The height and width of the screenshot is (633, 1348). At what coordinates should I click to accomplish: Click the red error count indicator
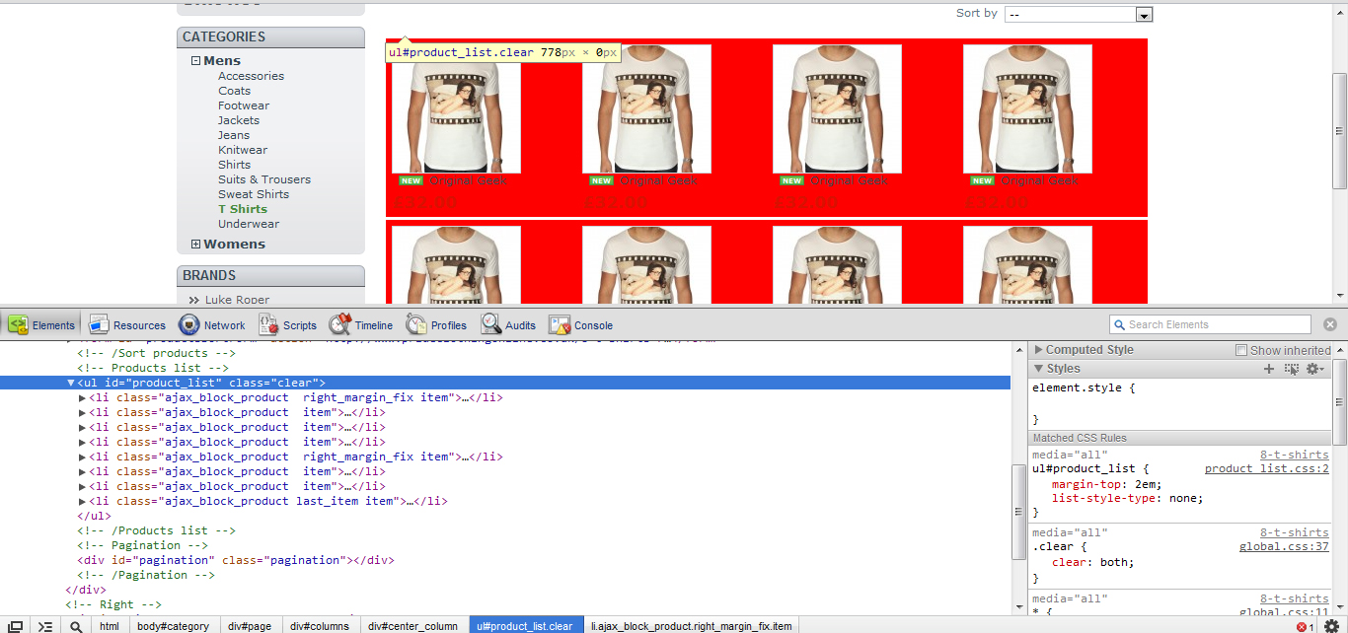pos(1305,626)
